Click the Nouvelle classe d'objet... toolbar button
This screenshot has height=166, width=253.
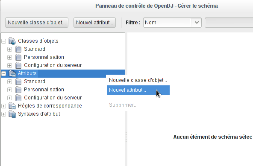click(37, 23)
